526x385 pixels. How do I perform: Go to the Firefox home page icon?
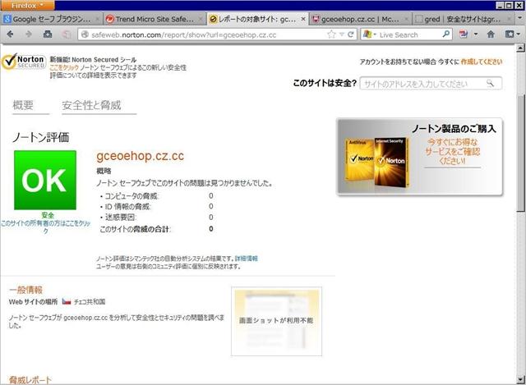click(491, 34)
